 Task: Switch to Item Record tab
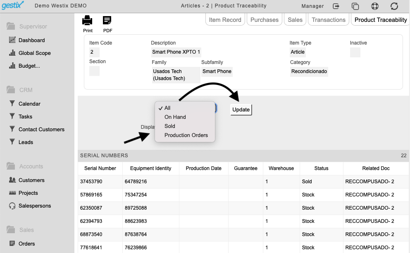[225, 20]
